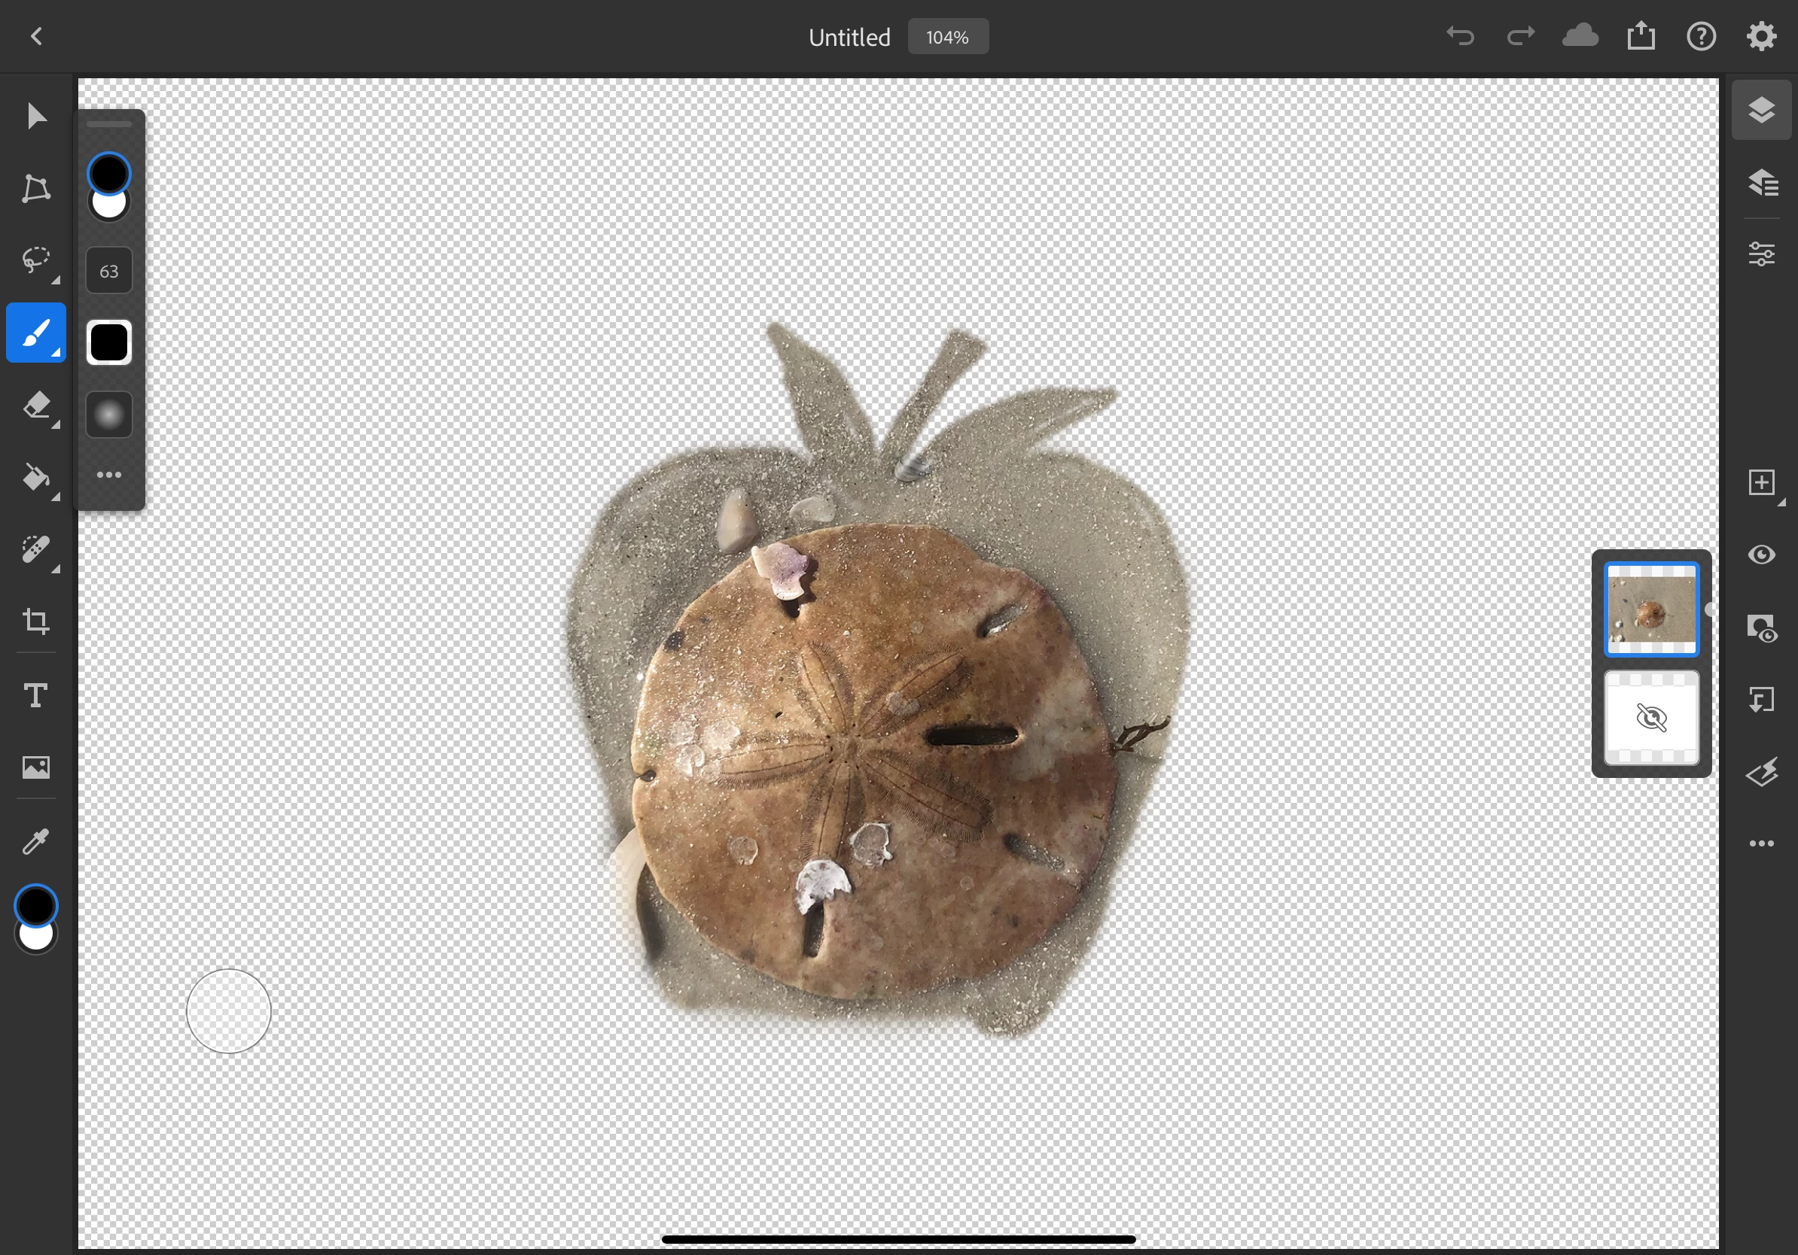The width and height of the screenshot is (1798, 1255).
Task: Toggle the compact Layers panel view
Action: click(x=1761, y=110)
